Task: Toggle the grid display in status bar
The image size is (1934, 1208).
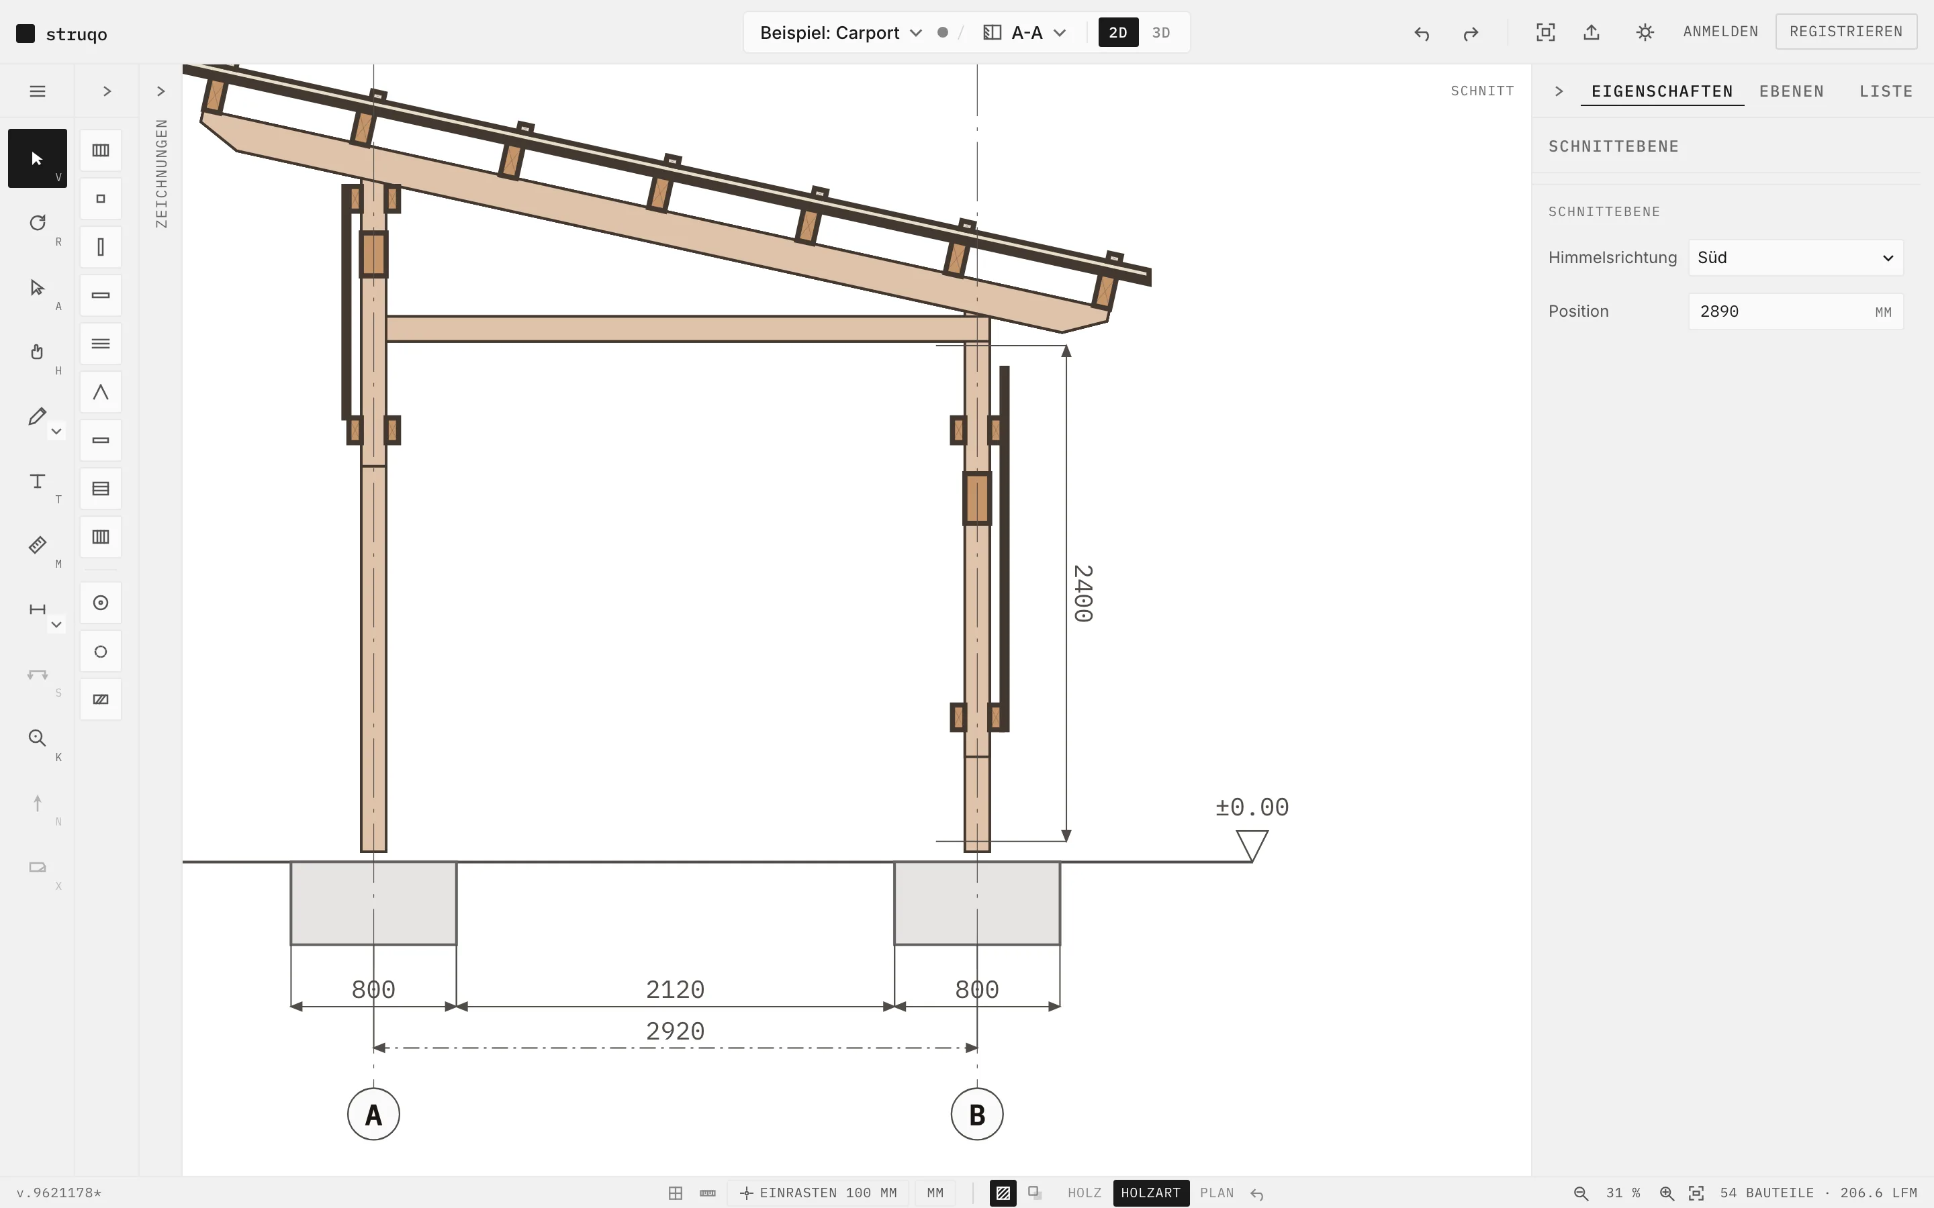Action: click(676, 1193)
